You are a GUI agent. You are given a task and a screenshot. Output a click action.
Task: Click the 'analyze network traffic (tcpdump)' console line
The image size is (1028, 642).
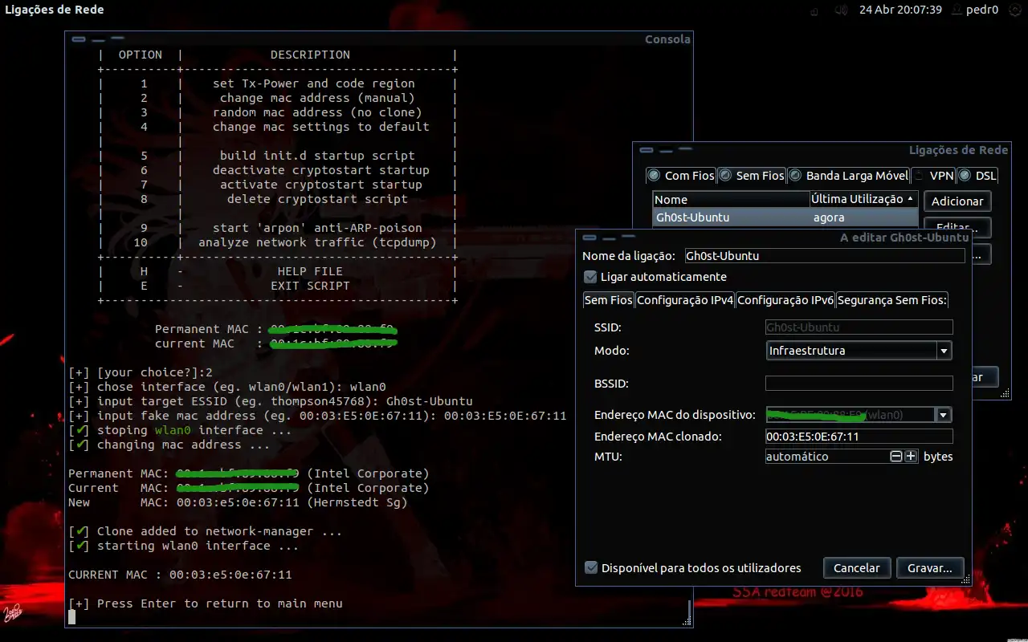click(317, 242)
